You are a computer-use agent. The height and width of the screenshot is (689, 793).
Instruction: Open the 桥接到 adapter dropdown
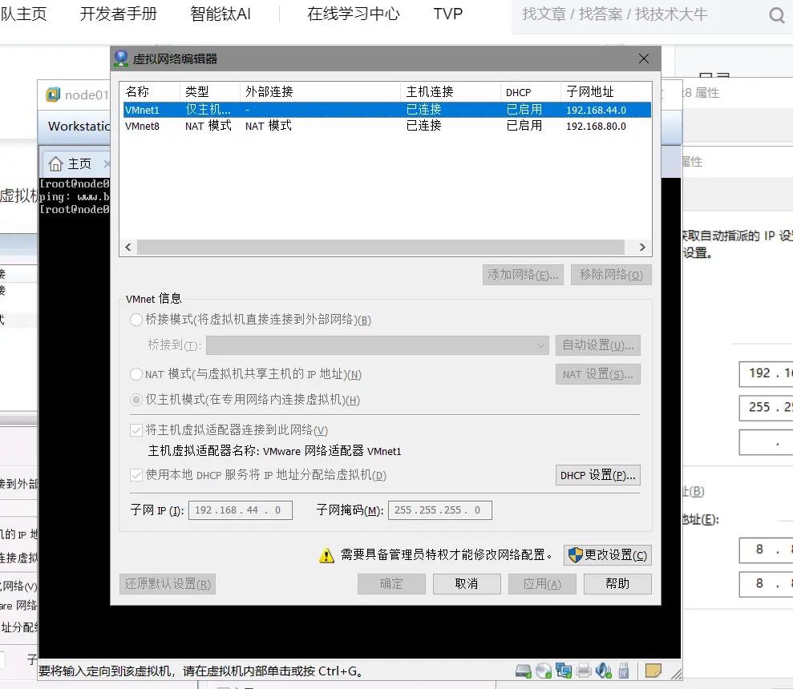(x=378, y=346)
